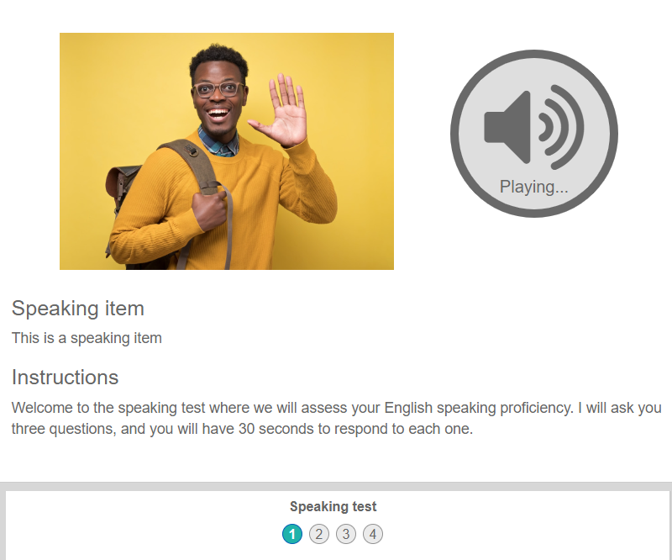
Task: Click the speaker audio icon
Action: pos(534,134)
